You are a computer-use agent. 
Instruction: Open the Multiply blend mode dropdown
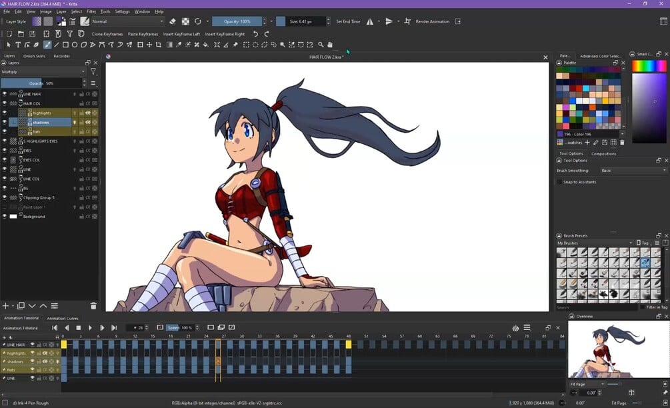click(43, 72)
